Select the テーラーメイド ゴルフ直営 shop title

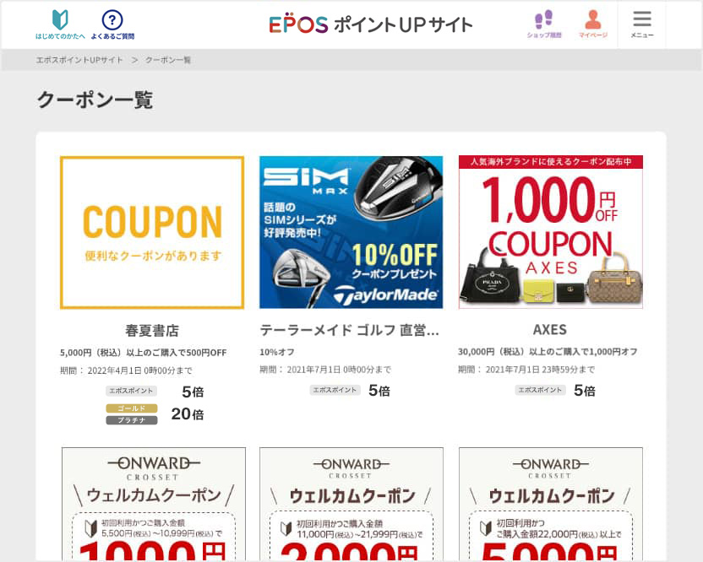click(x=349, y=330)
